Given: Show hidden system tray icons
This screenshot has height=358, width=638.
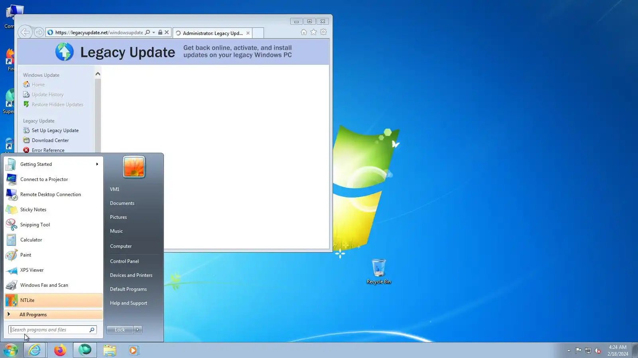Looking at the screenshot, I should 569,350.
